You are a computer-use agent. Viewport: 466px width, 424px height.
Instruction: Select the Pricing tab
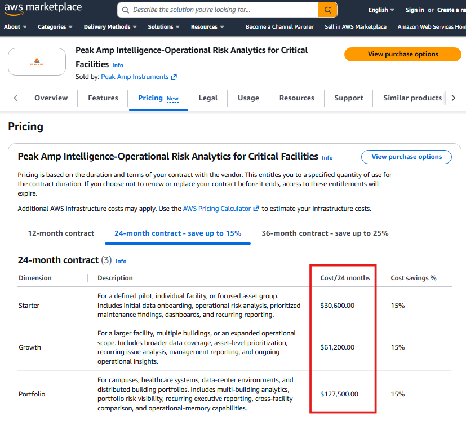click(158, 98)
